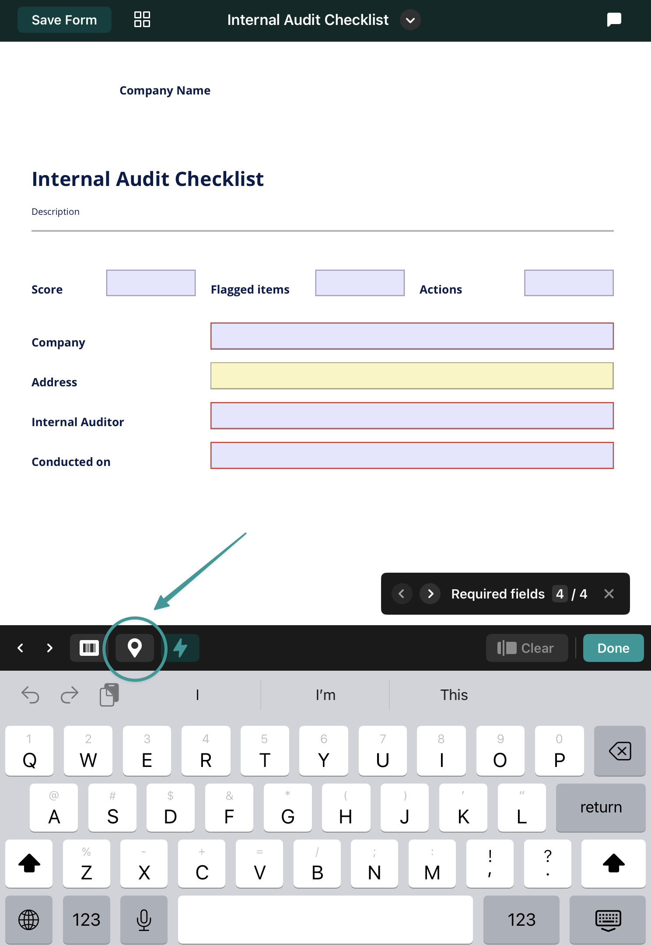The height and width of the screenshot is (945, 651).
Task: Tap the location pin icon in toolbar
Action: (135, 648)
